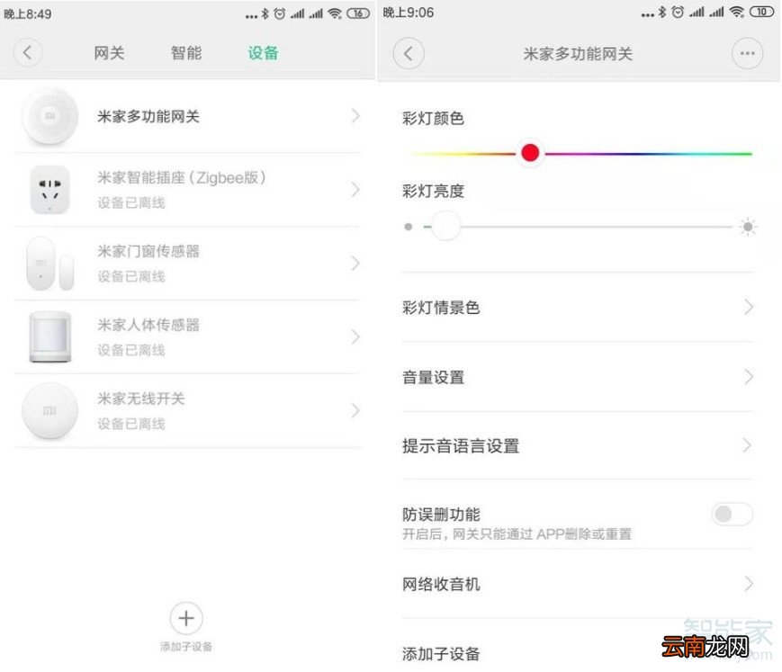Open 米家无线开关 device entry
The width and height of the screenshot is (782, 672).
coord(187,411)
